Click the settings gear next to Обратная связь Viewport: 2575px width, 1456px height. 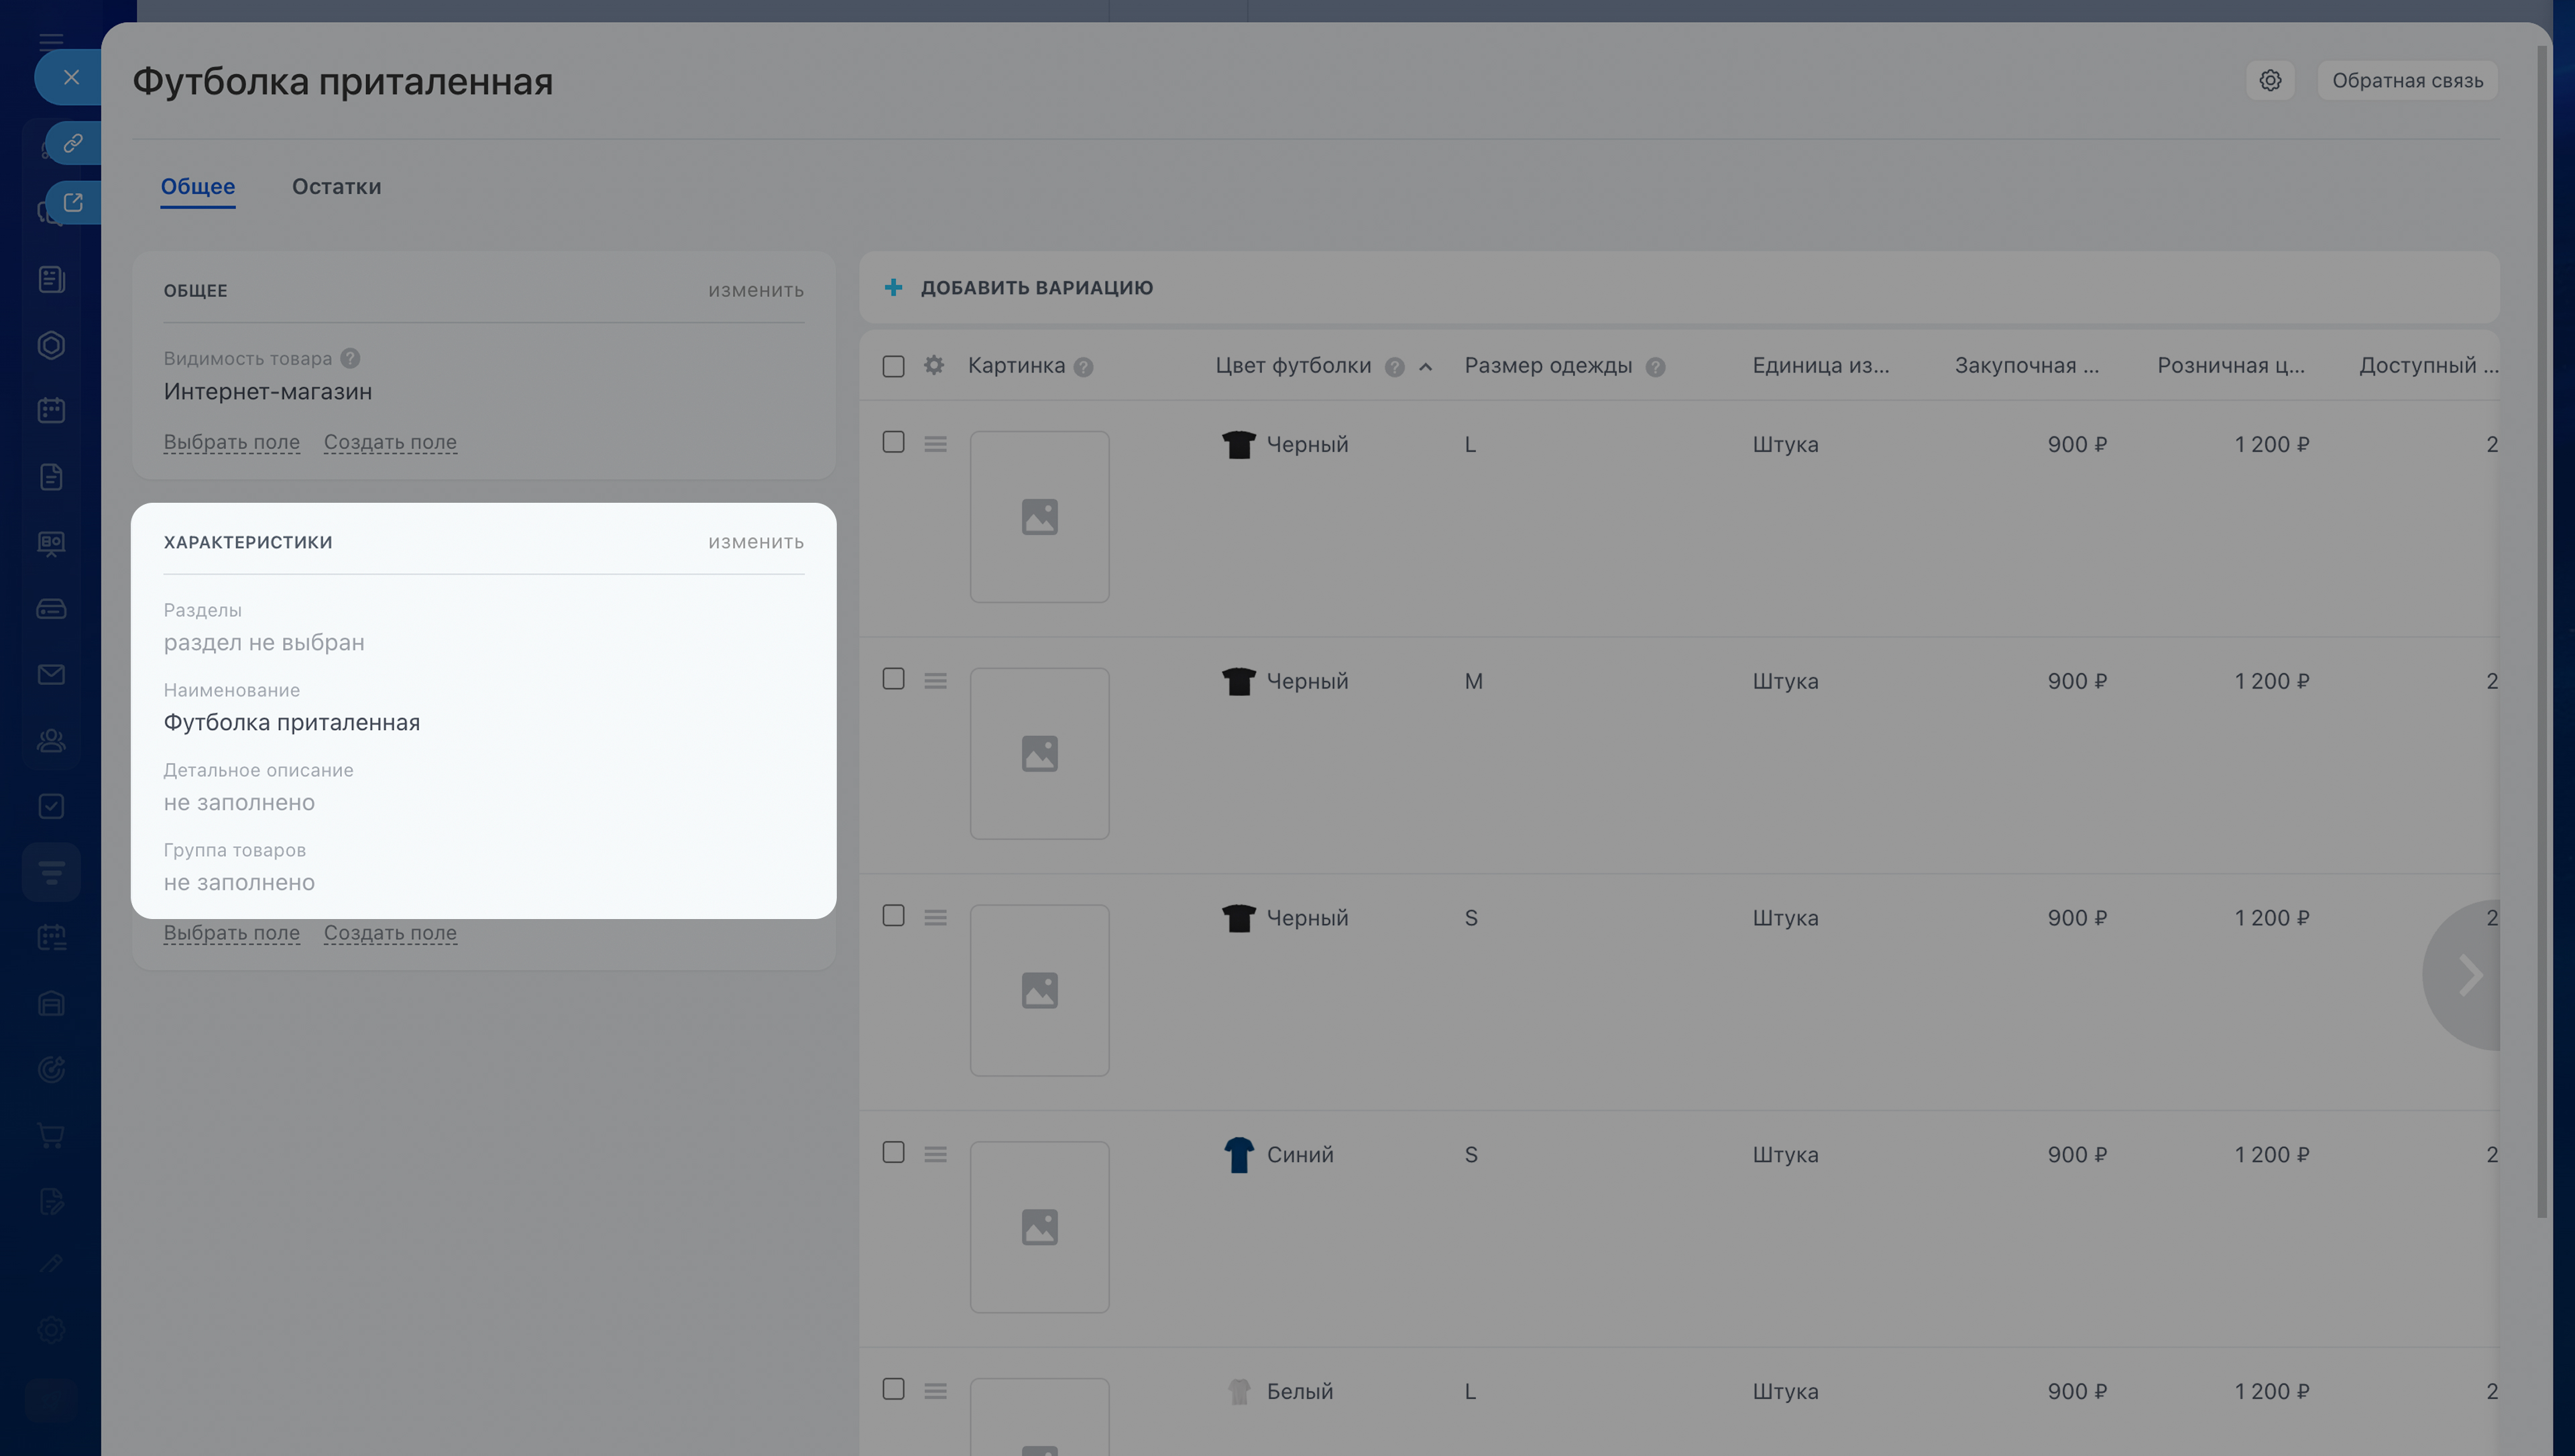pyautogui.click(x=2270, y=80)
